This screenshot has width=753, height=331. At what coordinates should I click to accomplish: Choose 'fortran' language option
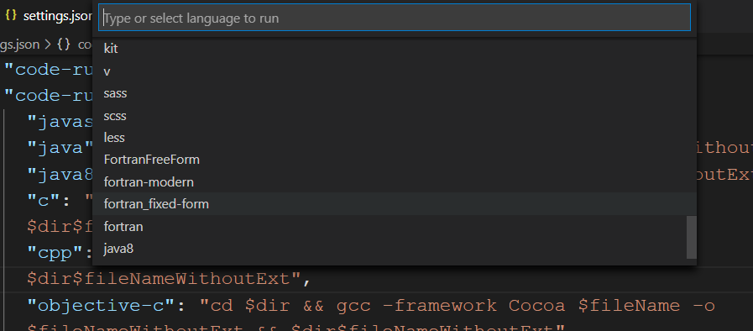[395, 226]
